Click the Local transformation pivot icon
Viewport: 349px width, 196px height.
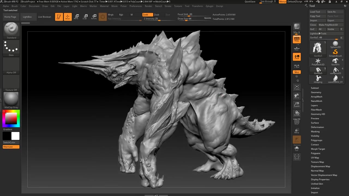pos(297,57)
